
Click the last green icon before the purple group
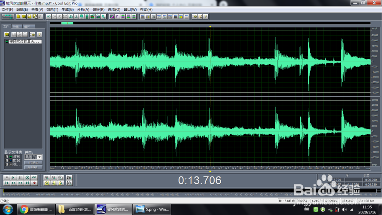(104, 16)
